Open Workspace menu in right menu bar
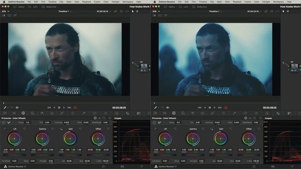Image resolution: width=301 pixels, height=169 pixels. pyautogui.click(x=278, y=2)
